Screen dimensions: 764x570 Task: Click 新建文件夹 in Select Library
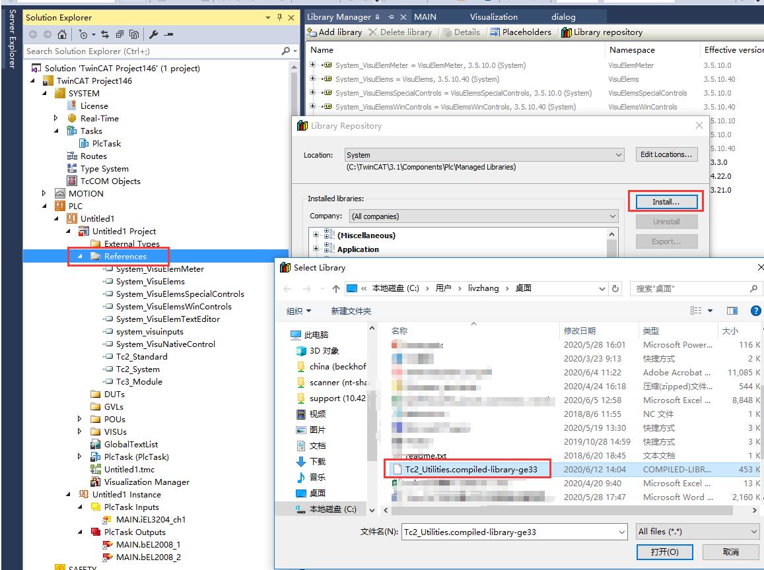click(351, 311)
